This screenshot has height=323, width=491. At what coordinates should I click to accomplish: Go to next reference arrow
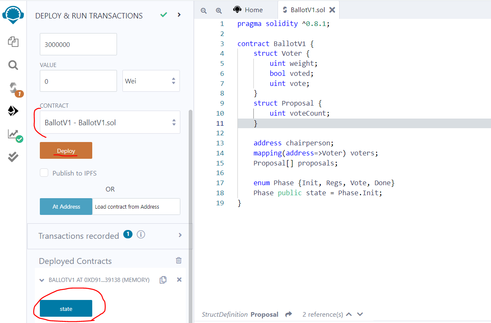360,314
